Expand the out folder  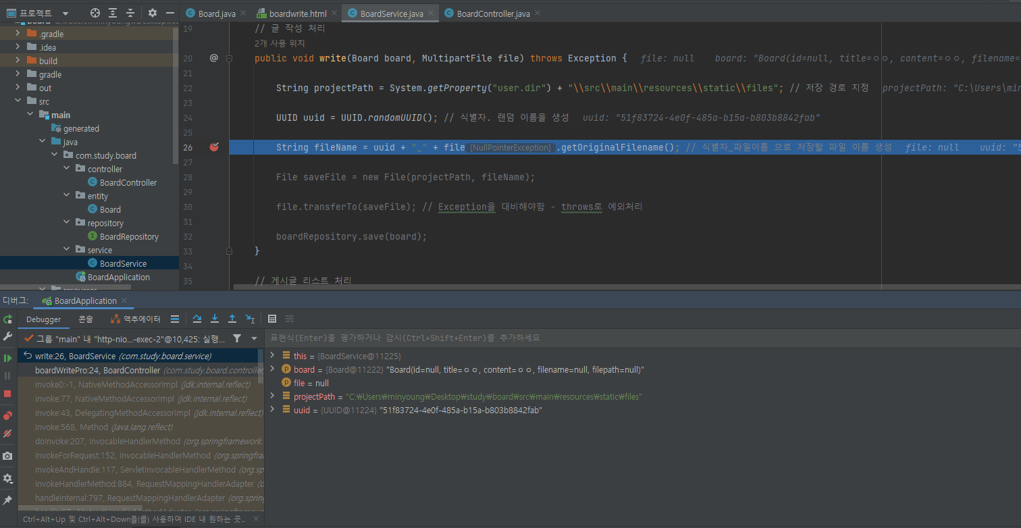tap(18, 88)
